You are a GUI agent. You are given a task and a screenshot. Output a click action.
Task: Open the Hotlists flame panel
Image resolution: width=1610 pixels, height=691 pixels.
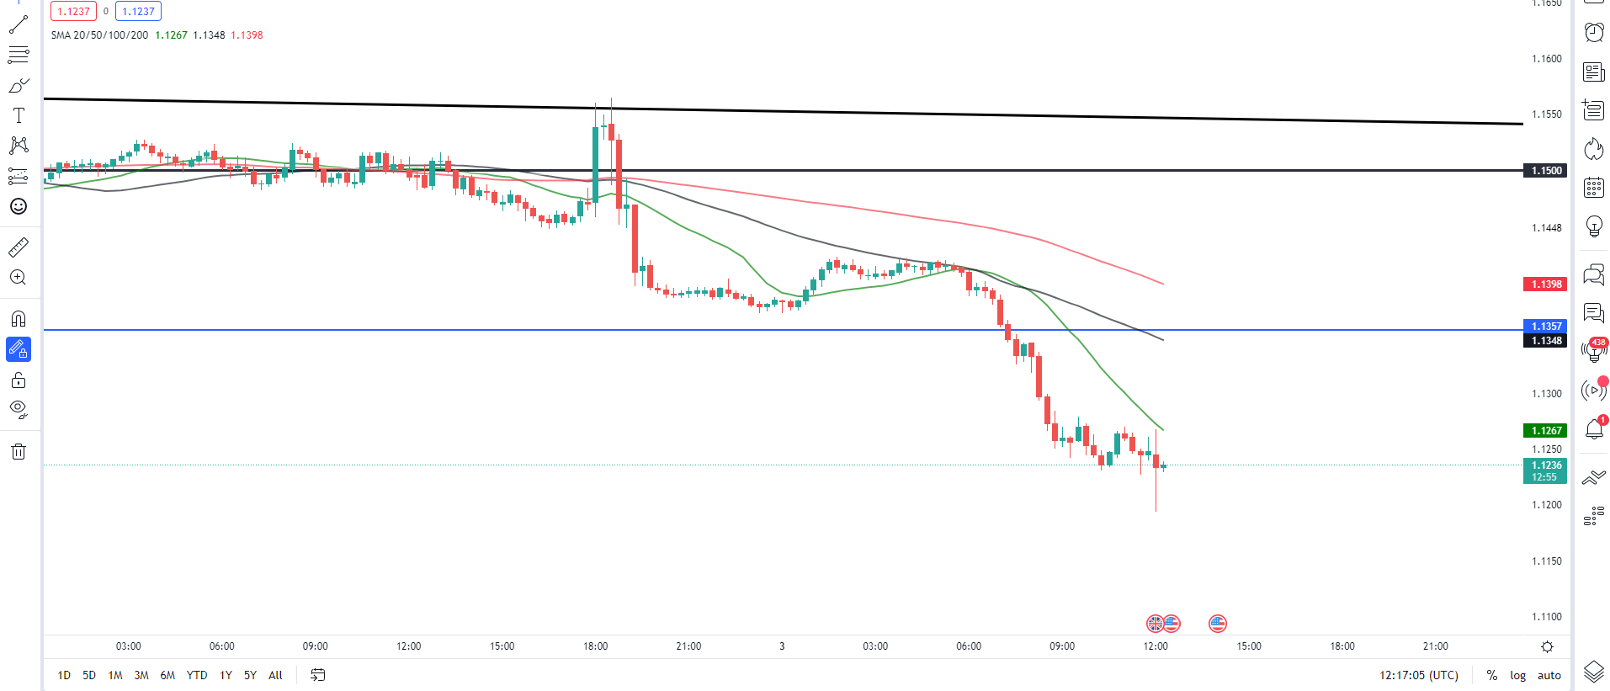(x=1594, y=149)
